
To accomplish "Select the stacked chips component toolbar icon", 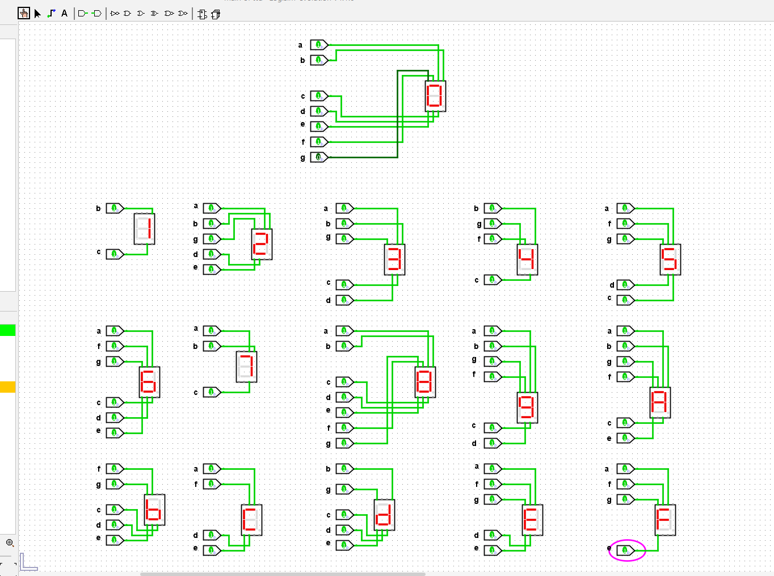I will pyautogui.click(x=216, y=14).
